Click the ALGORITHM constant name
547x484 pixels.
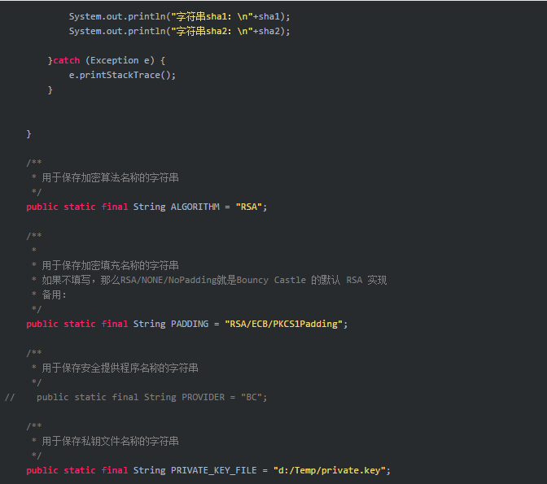[195, 207]
